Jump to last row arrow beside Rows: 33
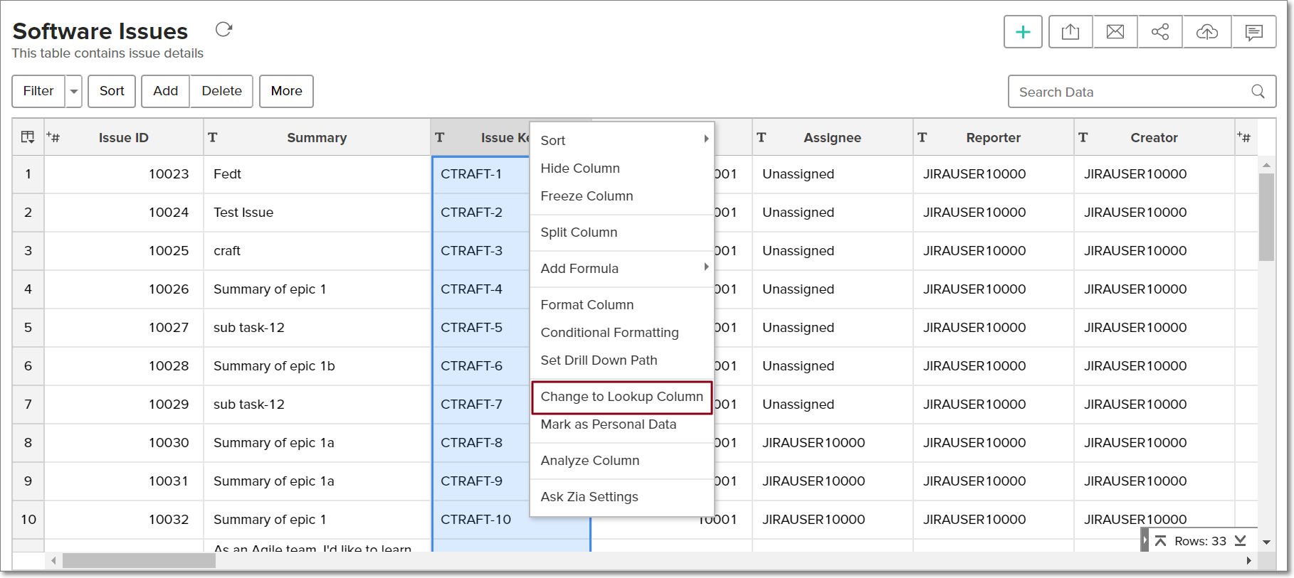The image size is (1294, 578). (1241, 541)
